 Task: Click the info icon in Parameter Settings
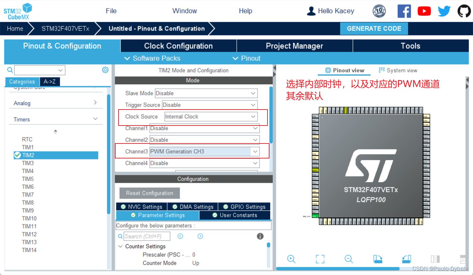260,236
